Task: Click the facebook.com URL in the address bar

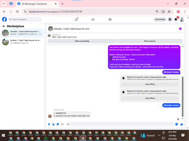Action: 56,12
